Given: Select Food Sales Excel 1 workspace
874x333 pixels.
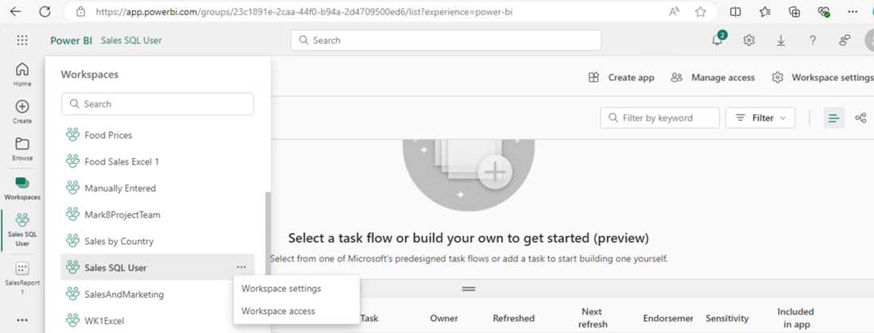Looking at the screenshot, I should click(x=157, y=161).
